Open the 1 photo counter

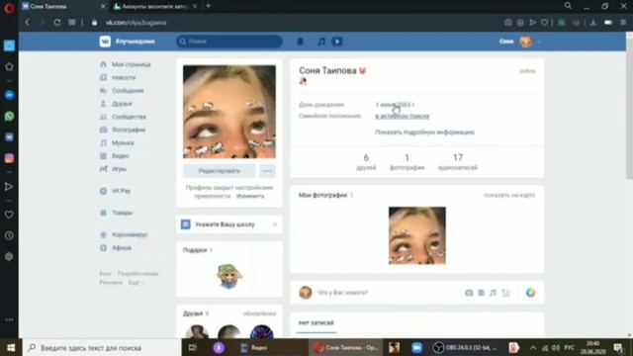(x=407, y=161)
